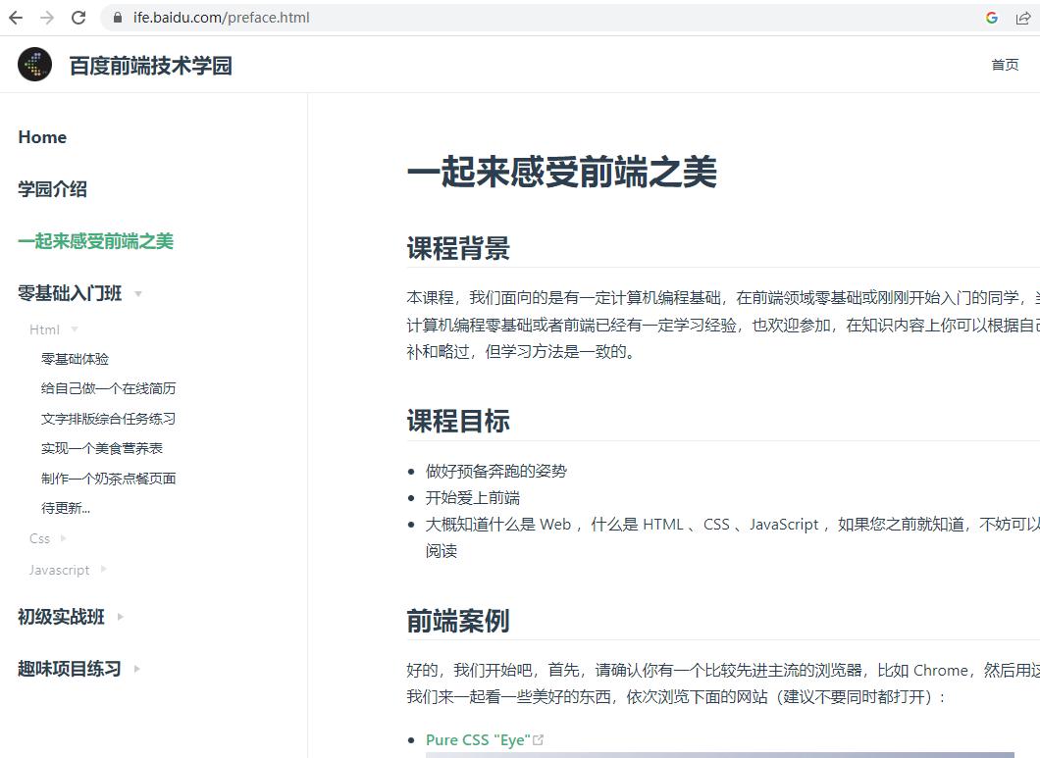This screenshot has height=758, width=1040.
Task: Click the 百度前端技术学园 logo icon
Action: click(34, 65)
